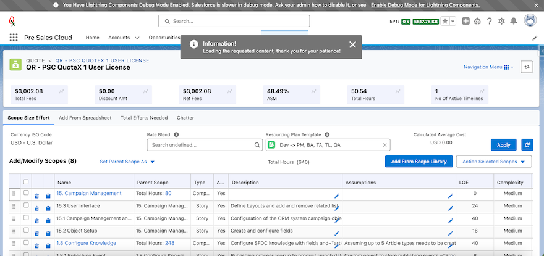Dismiss the debug mode banner

pyautogui.click(x=537, y=5)
